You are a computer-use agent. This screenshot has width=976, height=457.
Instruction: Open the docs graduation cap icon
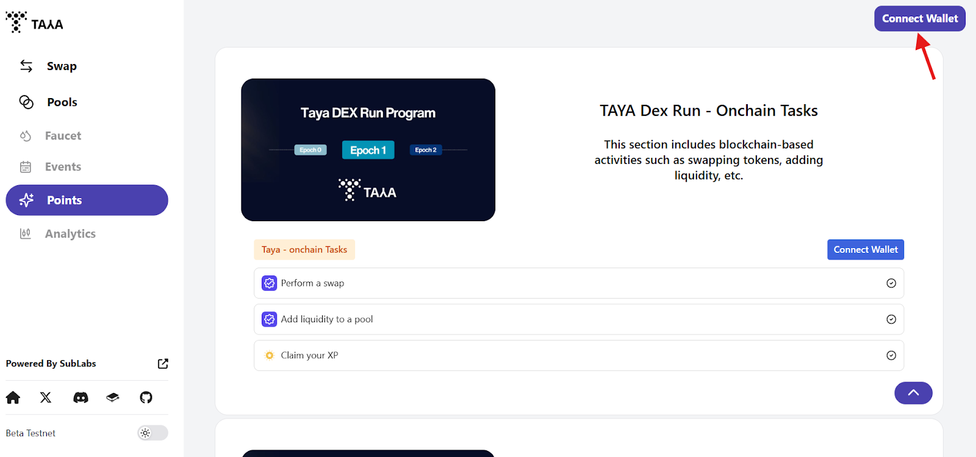[113, 398]
